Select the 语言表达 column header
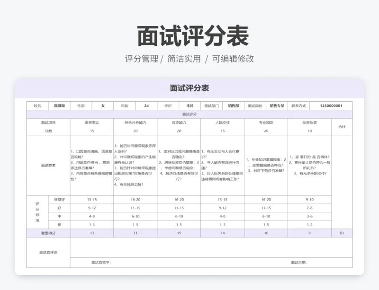This screenshot has height=290, width=379. [x=92, y=123]
